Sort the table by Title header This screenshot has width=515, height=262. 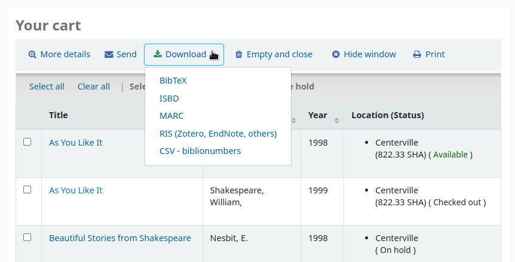59,115
